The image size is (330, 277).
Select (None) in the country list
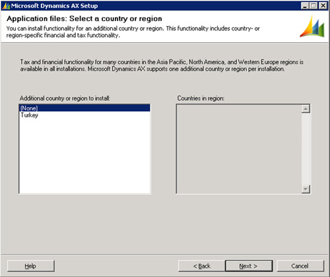pos(84,108)
